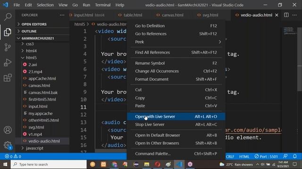Choose Go to Definition
Image resolution: width=302 pixels, height=169 pixels.
click(176, 26)
